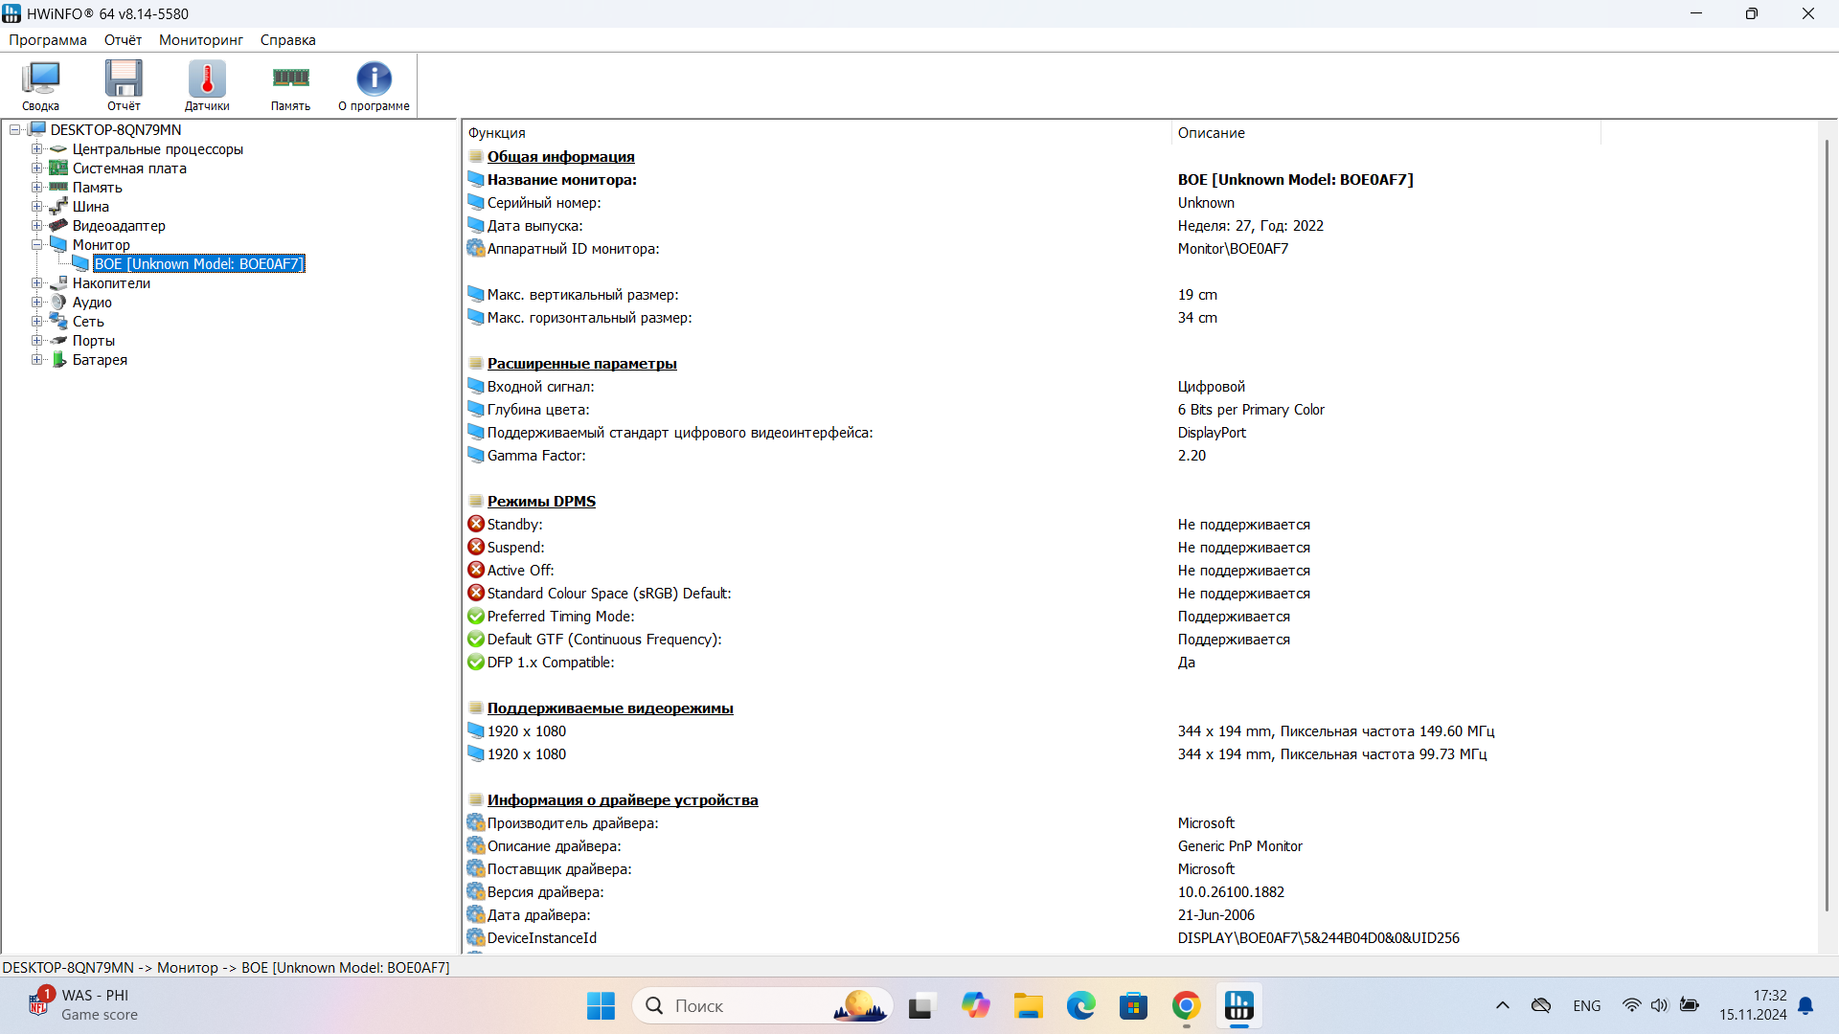Select BOE monitor entry in tree
Image resolution: width=1839 pixels, height=1034 pixels.
[198, 264]
